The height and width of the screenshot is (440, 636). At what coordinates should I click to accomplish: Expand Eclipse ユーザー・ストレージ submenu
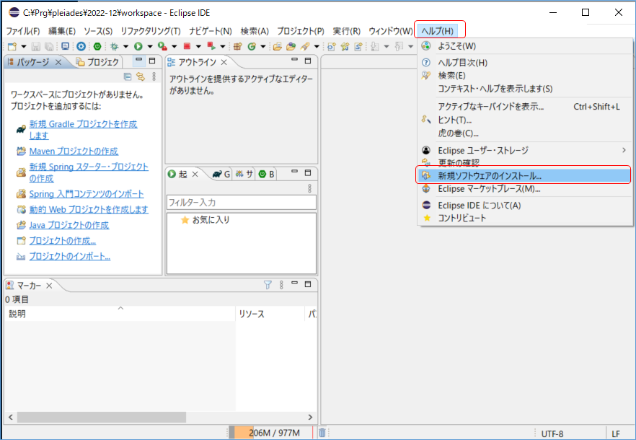[525, 150]
